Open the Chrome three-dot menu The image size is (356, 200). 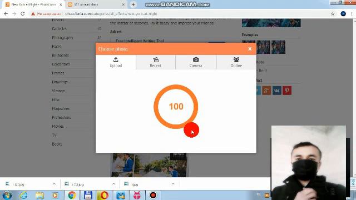coord(352,14)
